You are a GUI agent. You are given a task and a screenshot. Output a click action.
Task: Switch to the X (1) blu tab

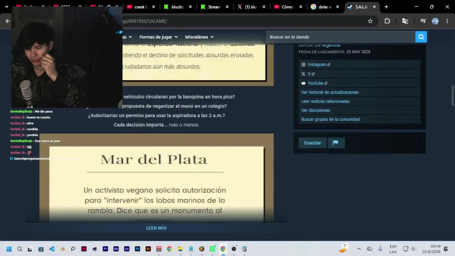point(252,7)
